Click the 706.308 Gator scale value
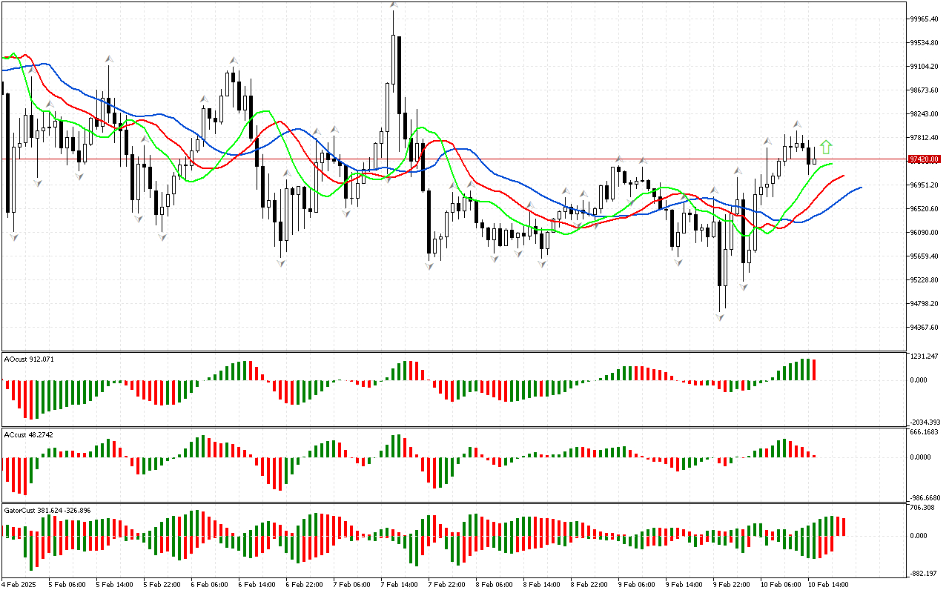The height and width of the screenshot is (593, 949). (922, 508)
